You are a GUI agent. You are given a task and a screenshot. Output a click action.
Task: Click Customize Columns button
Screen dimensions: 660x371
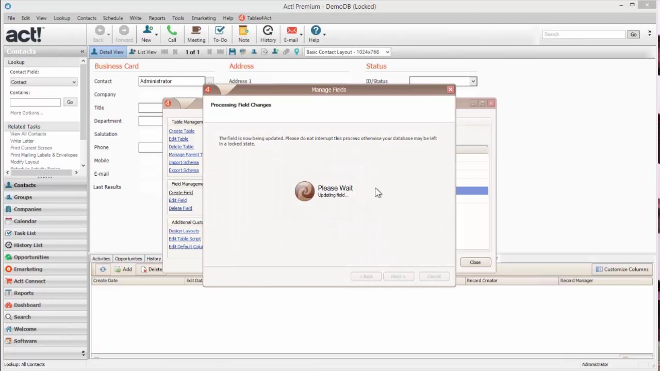pyautogui.click(x=622, y=269)
